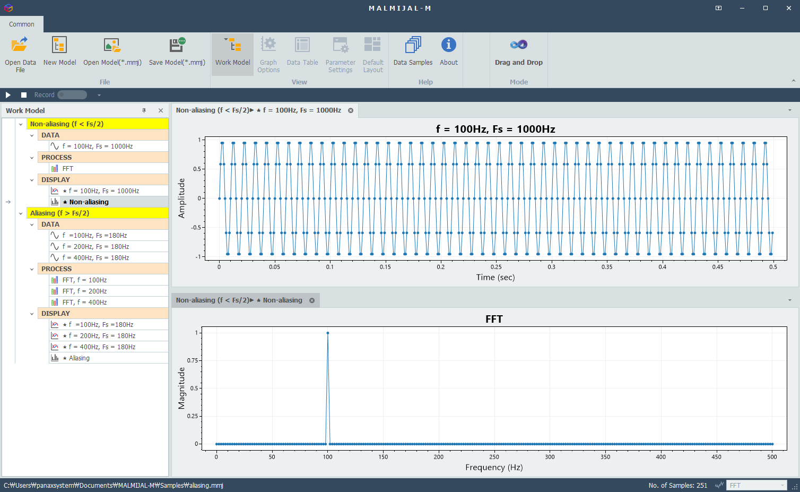Viewport: 800px width, 492px height.
Task: Select display item ★ f = 100Hz, Fs = 1000Hz
Action: coord(108,191)
